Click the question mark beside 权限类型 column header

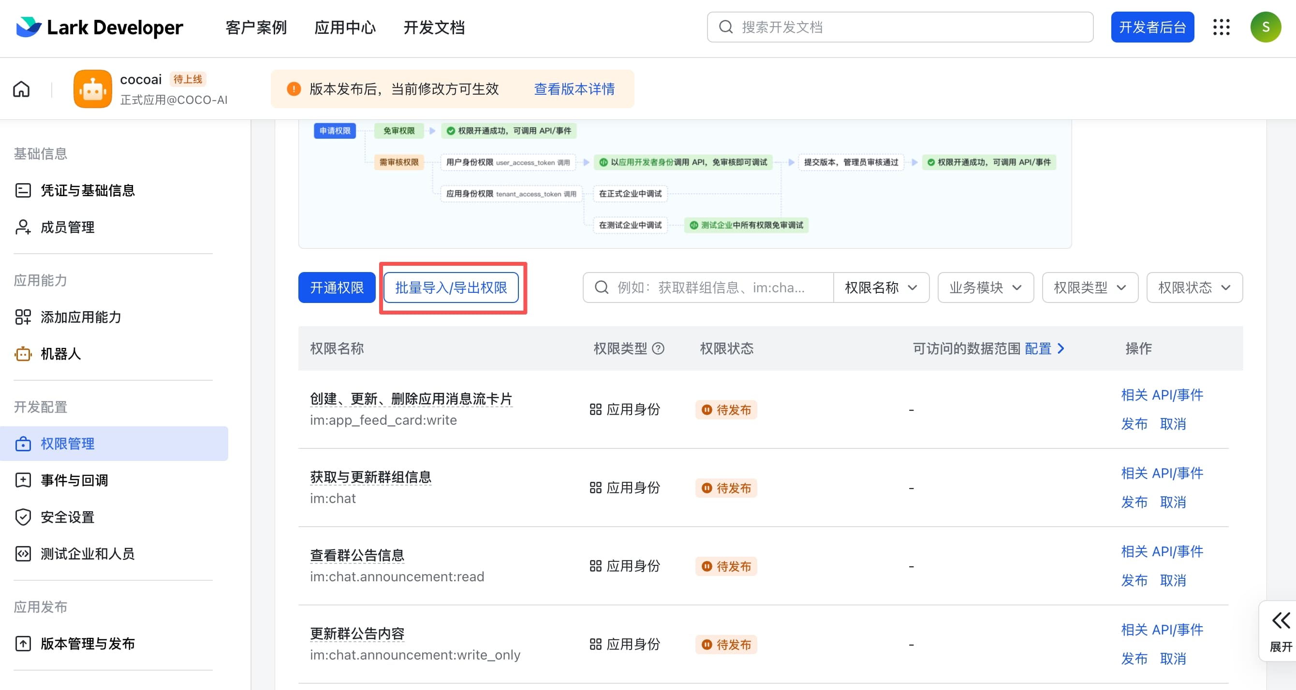coord(659,348)
